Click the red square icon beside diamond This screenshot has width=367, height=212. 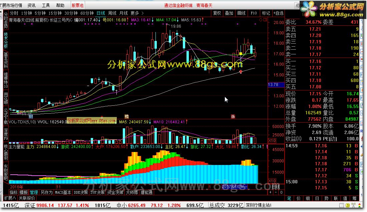coord(265,20)
